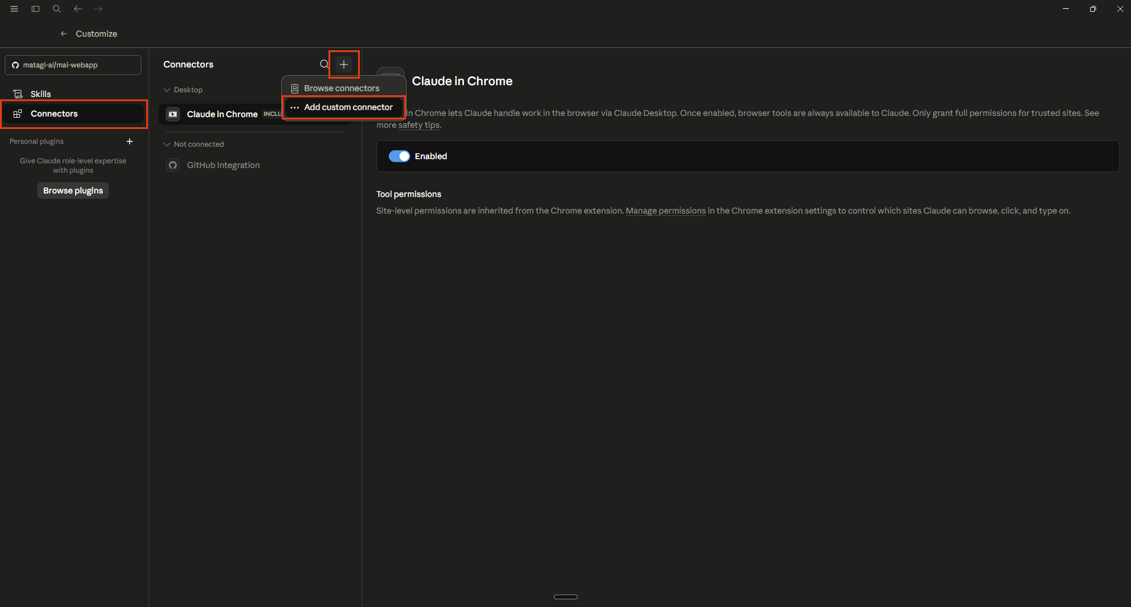The width and height of the screenshot is (1131, 607).
Task: Collapse the Not connected section
Action: coord(167,144)
